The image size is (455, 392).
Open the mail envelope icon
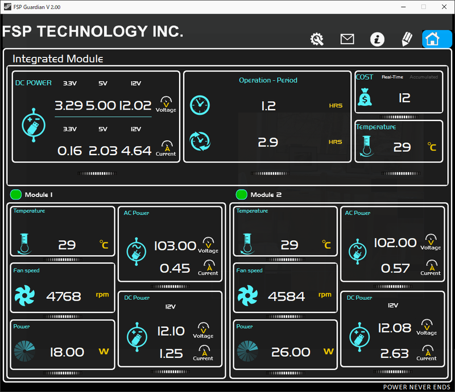click(x=347, y=39)
